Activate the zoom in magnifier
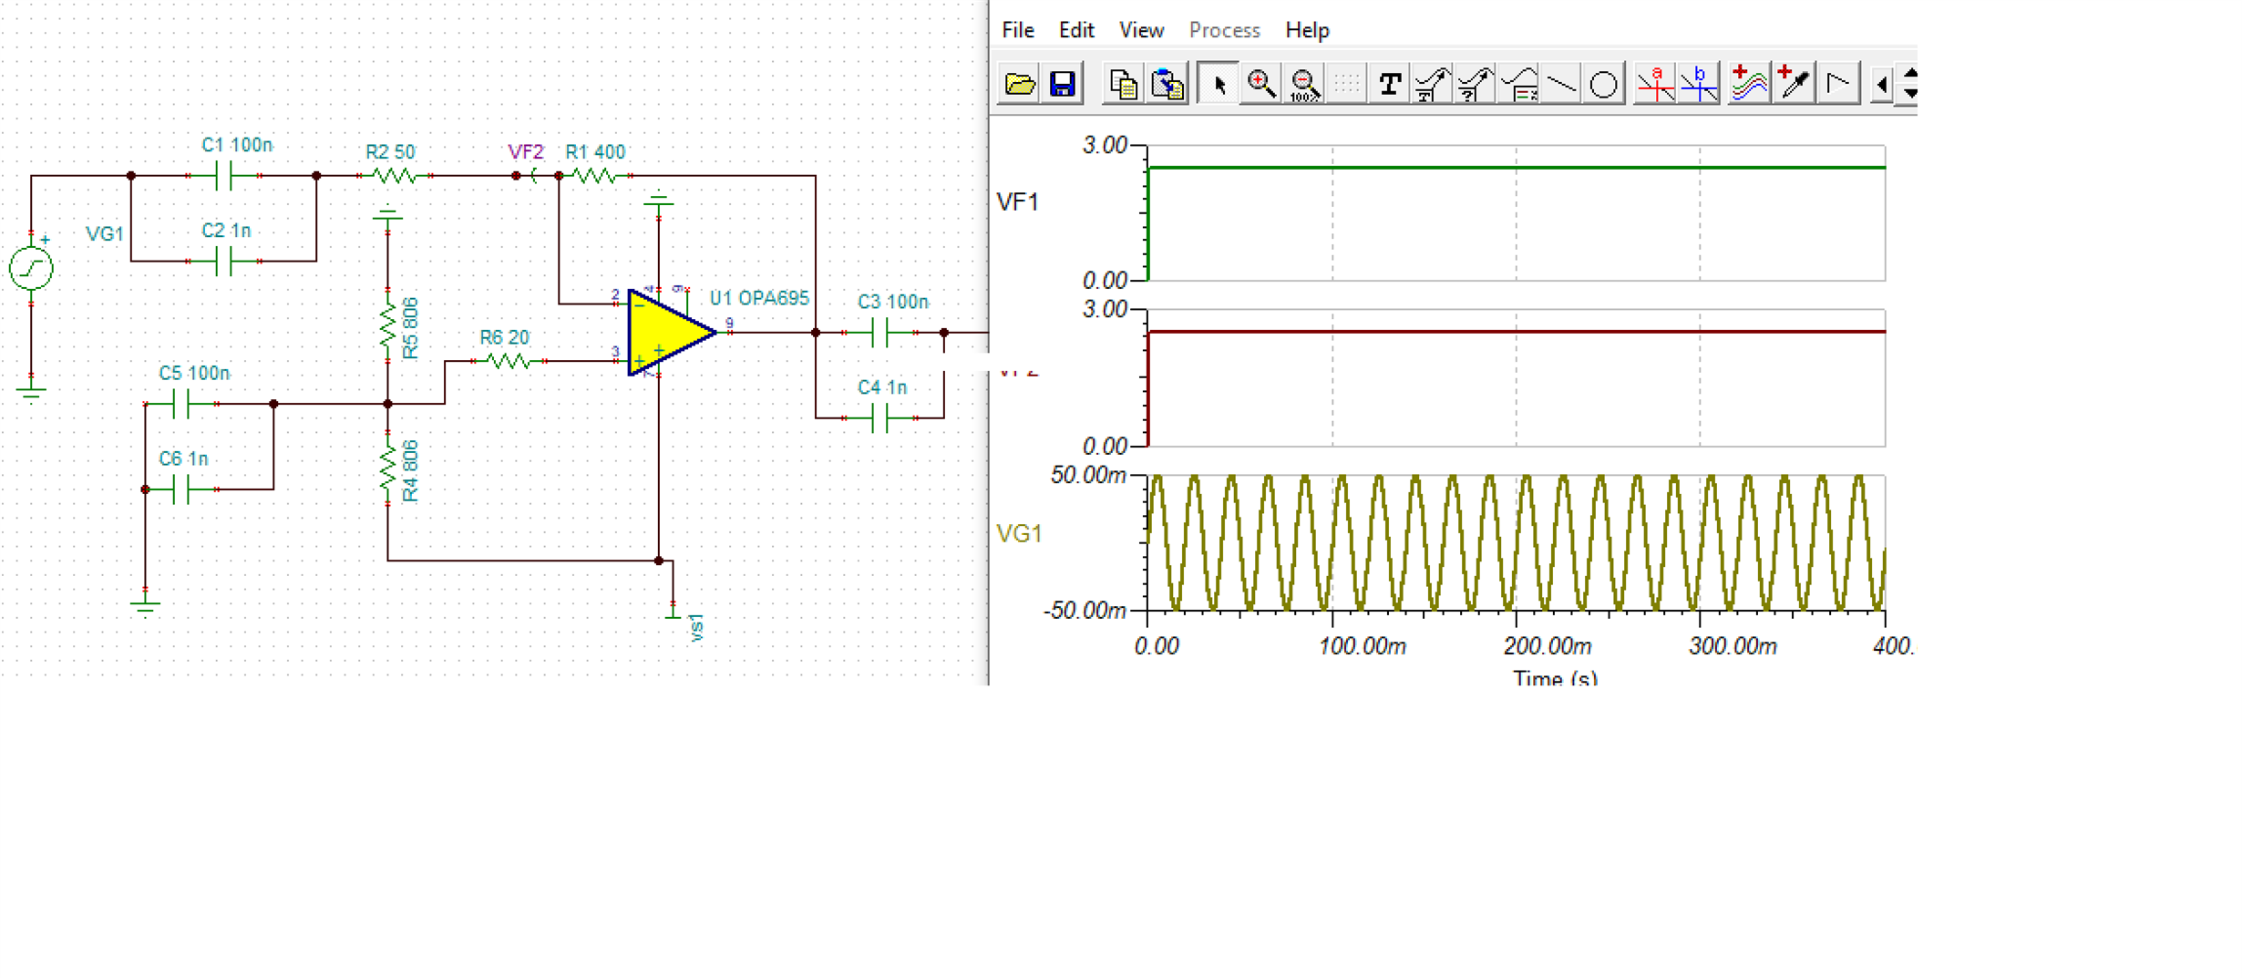 (1261, 85)
